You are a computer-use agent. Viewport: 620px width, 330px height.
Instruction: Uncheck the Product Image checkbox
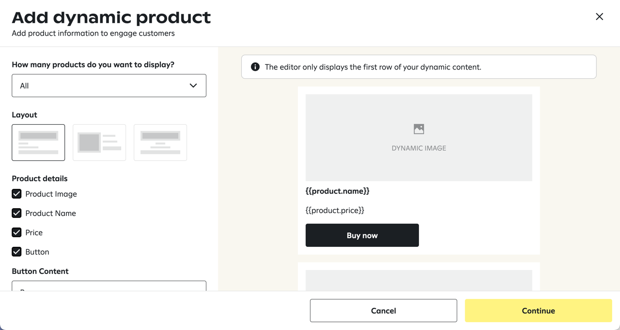coord(16,194)
